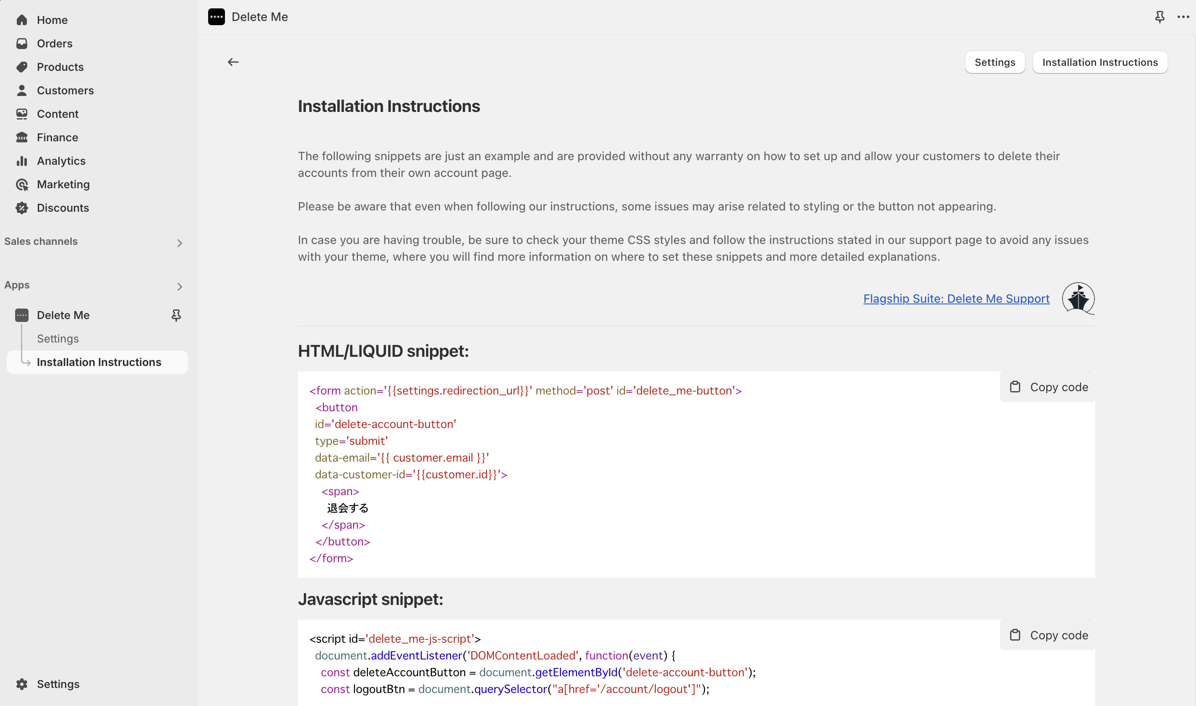Image resolution: width=1196 pixels, height=706 pixels.
Task: Click the form action redirection_url line
Action: [x=526, y=390]
